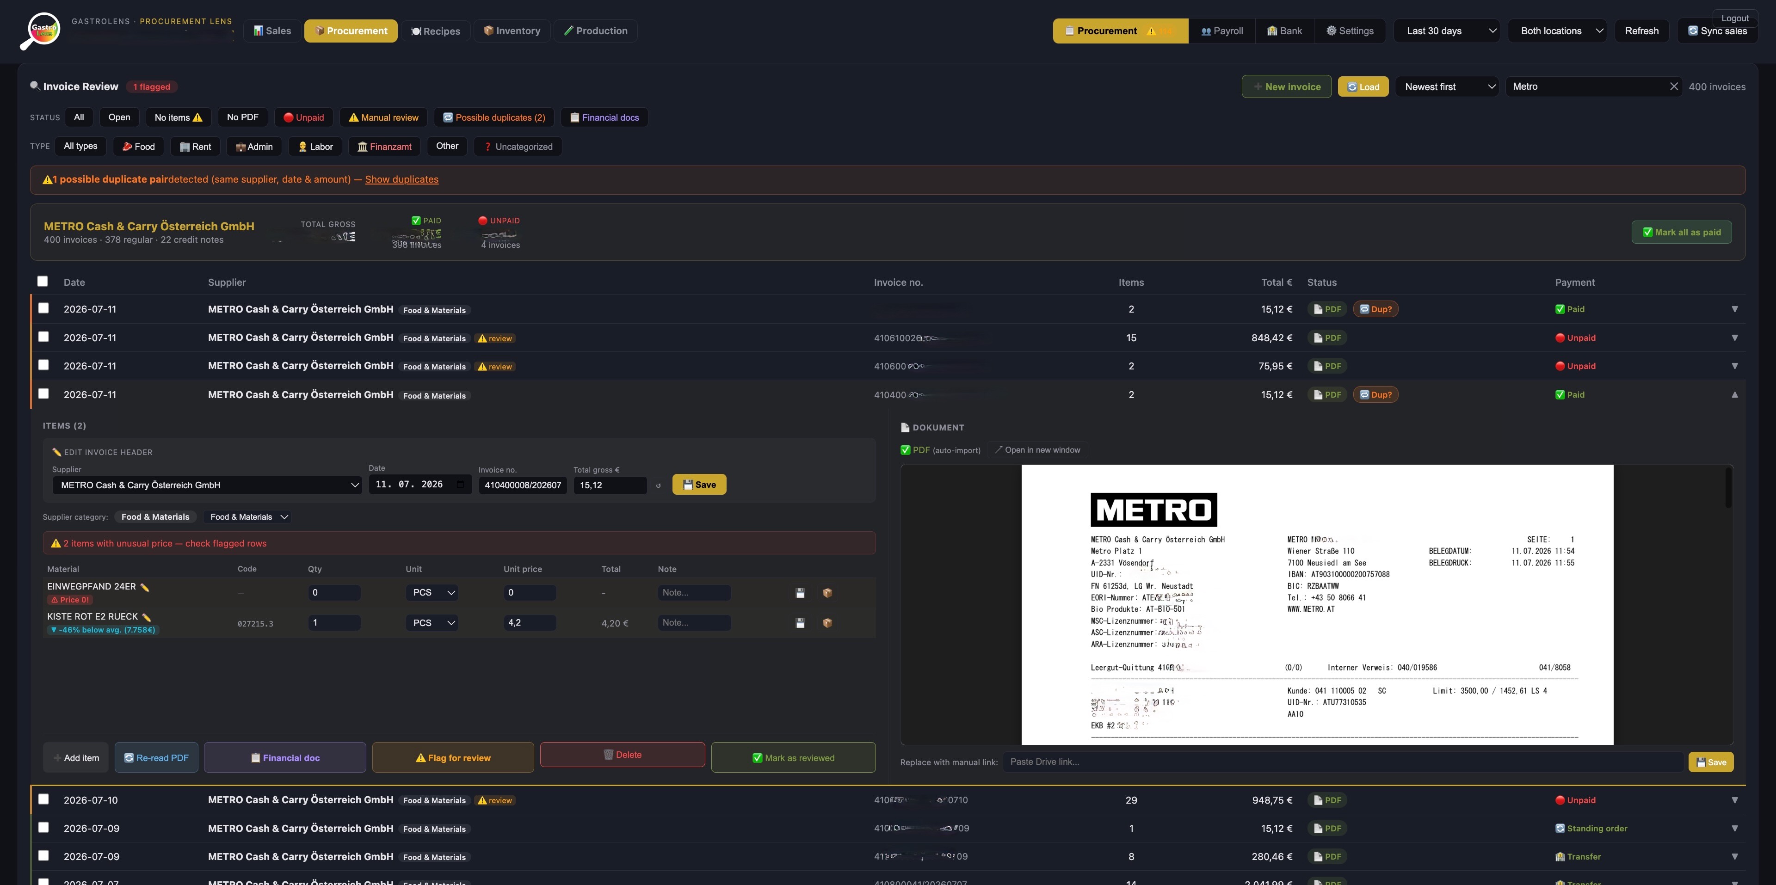Tick the checkbox for the 848,42 € invoice
This screenshot has width=1776, height=885.
[x=43, y=337]
